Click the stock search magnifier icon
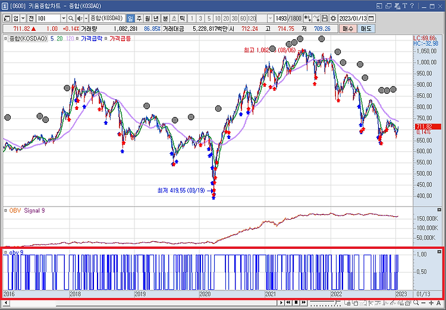Image resolution: width=446 pixels, height=310 pixels. [x=71, y=18]
